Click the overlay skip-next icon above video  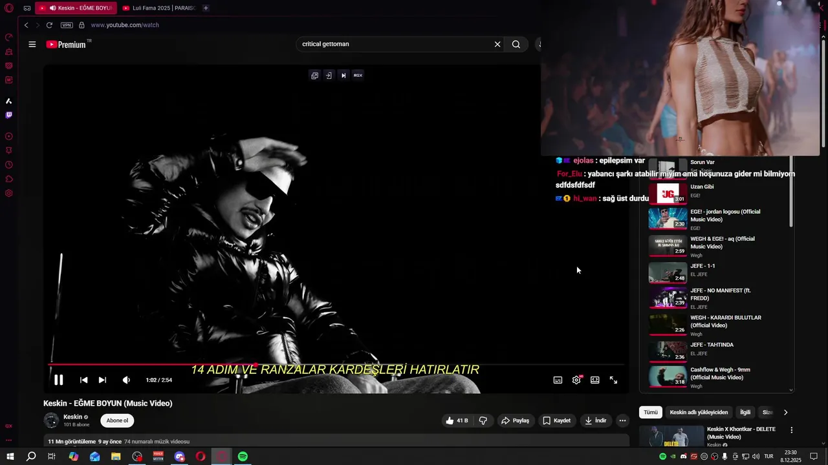343,76
